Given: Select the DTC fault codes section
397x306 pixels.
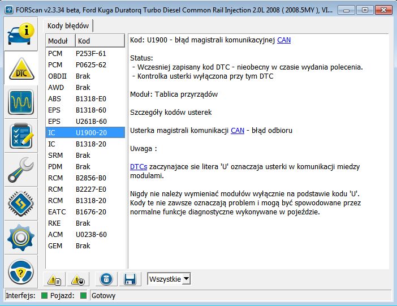Looking at the screenshot, I should [21, 68].
